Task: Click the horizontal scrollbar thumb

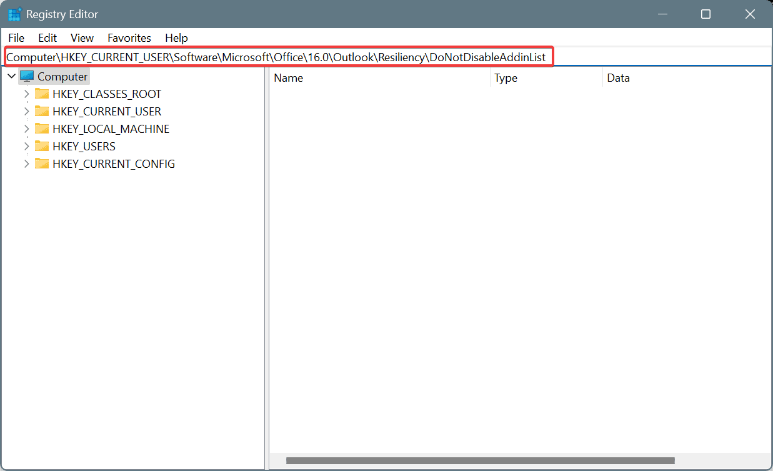Action: [x=480, y=460]
